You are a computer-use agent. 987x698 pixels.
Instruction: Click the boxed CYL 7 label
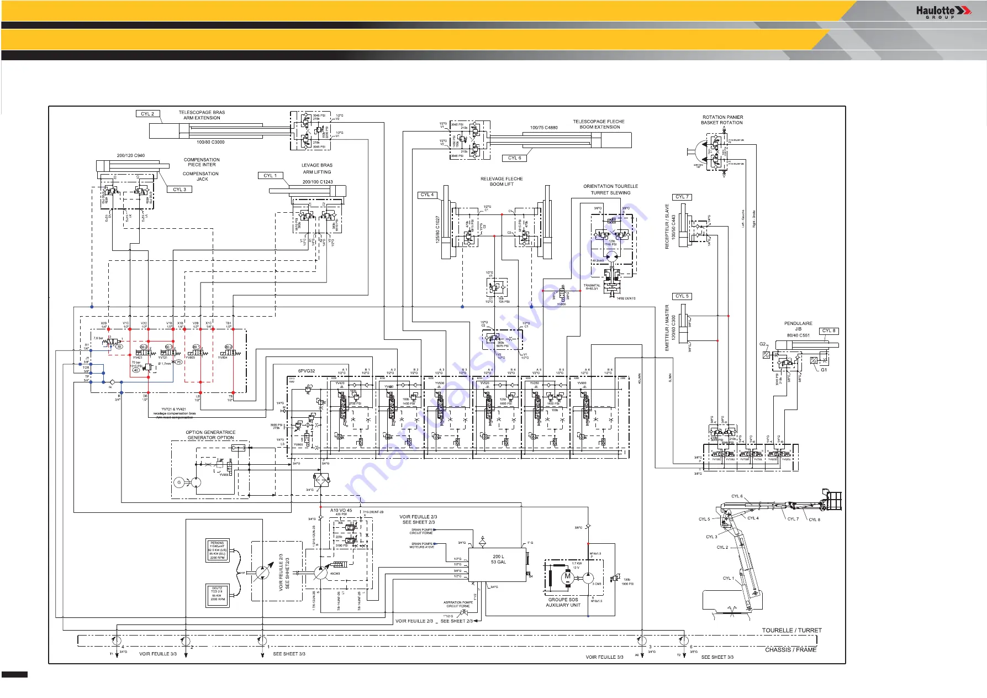tap(683, 197)
